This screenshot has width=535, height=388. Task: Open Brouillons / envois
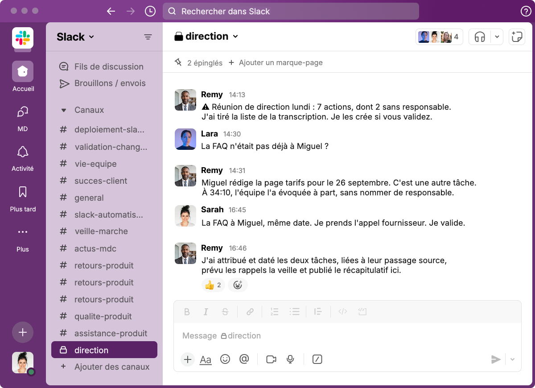click(x=102, y=83)
